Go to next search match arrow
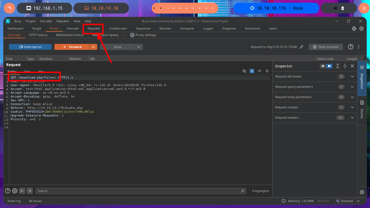The height and width of the screenshot is (208, 370). pyautogui.click(x=30, y=191)
